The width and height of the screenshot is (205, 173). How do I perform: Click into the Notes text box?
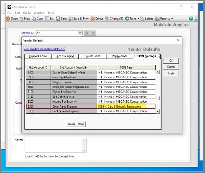[x=54, y=145]
